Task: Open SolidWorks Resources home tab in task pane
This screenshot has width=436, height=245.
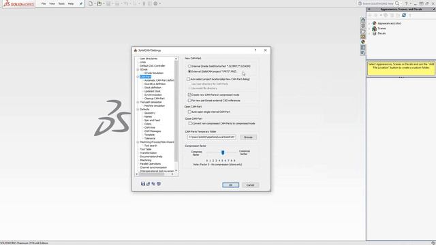Action: click(363, 20)
